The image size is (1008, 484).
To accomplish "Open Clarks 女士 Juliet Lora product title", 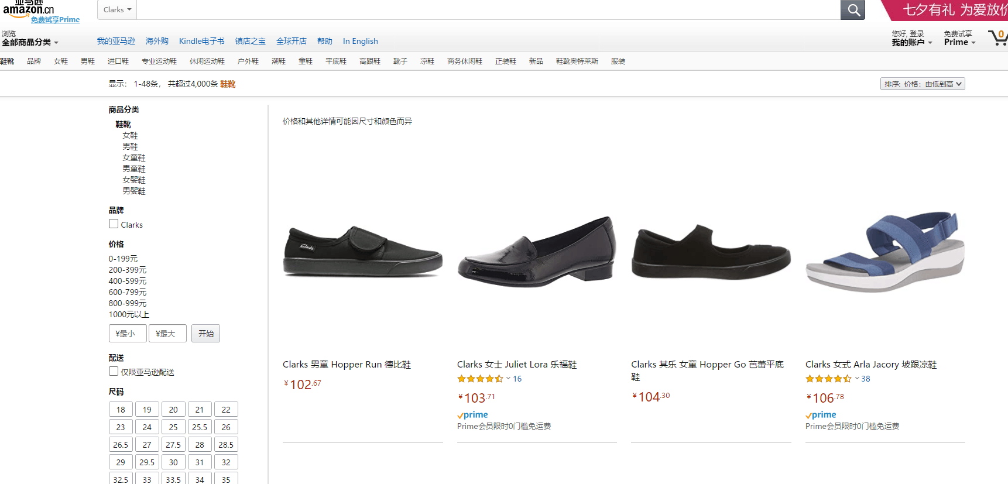I will [517, 365].
